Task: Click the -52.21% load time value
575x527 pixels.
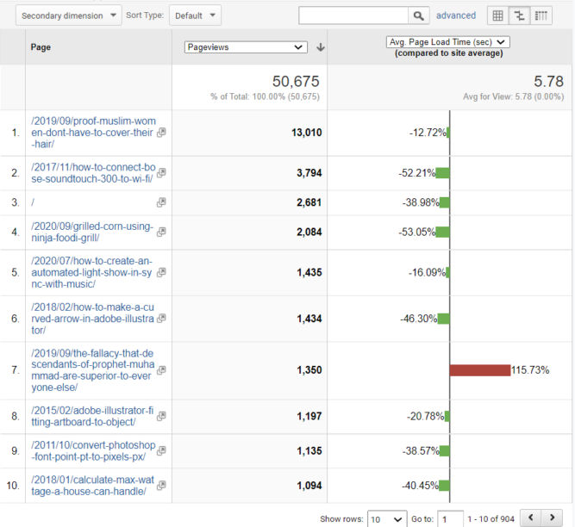Action: pos(417,173)
